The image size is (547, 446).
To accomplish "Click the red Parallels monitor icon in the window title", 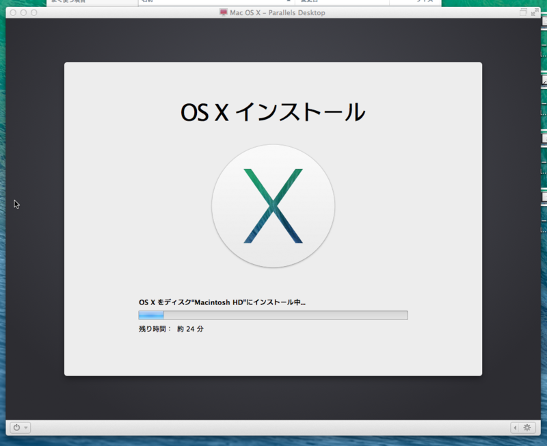I will coord(222,12).
